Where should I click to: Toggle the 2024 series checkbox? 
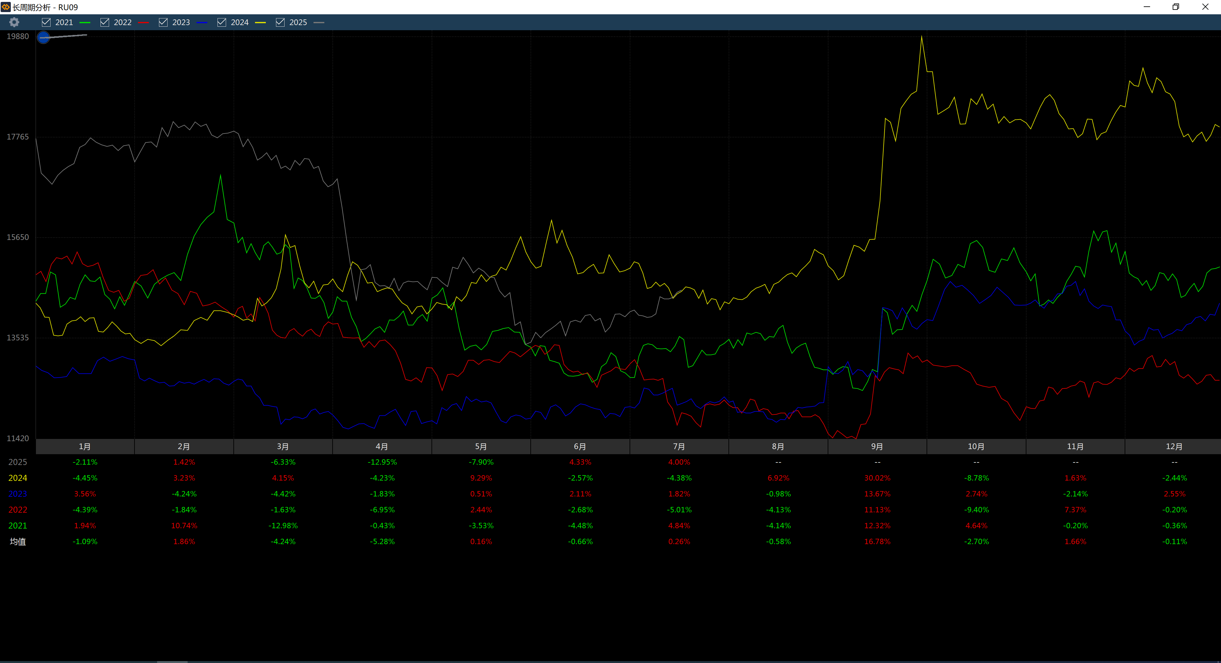tap(222, 22)
